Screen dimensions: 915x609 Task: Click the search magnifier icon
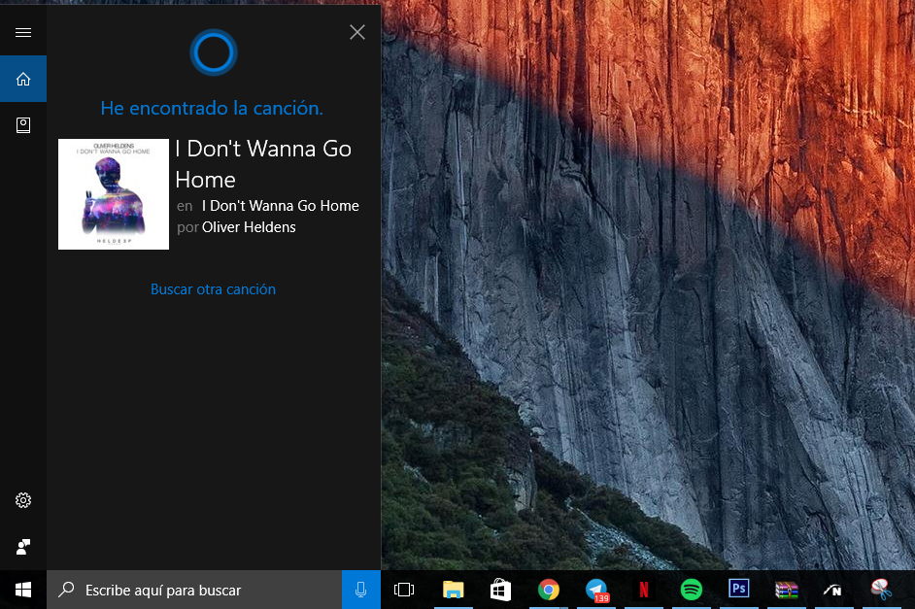tap(66, 590)
